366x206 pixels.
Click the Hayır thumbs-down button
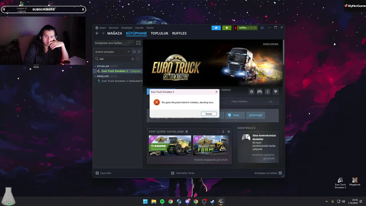click(x=235, y=115)
